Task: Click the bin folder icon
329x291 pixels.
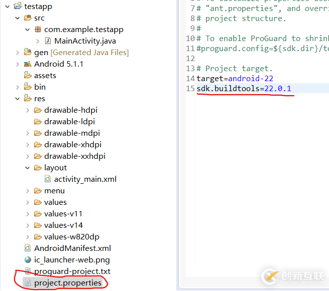Action: point(28,87)
